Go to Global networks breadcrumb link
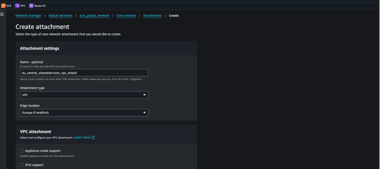 60,16
